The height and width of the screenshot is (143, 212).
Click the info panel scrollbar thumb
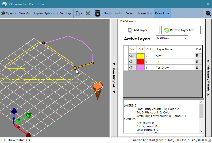[x=201, y=111]
